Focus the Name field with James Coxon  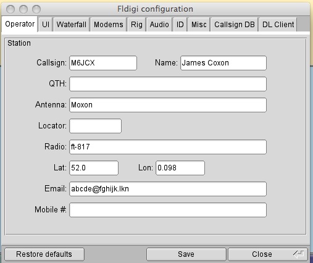tap(223, 63)
